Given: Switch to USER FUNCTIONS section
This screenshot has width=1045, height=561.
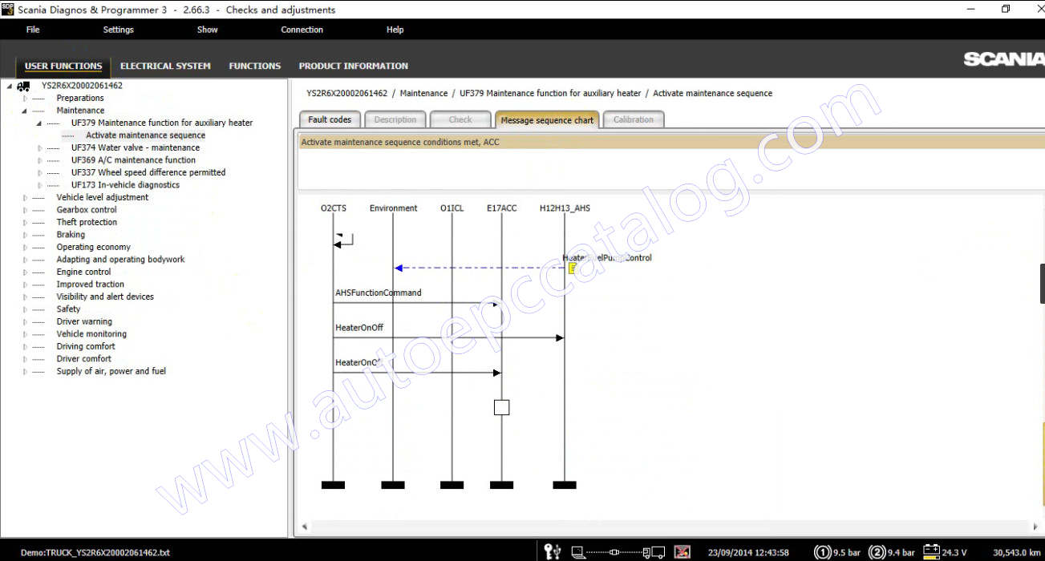Looking at the screenshot, I should pos(63,66).
